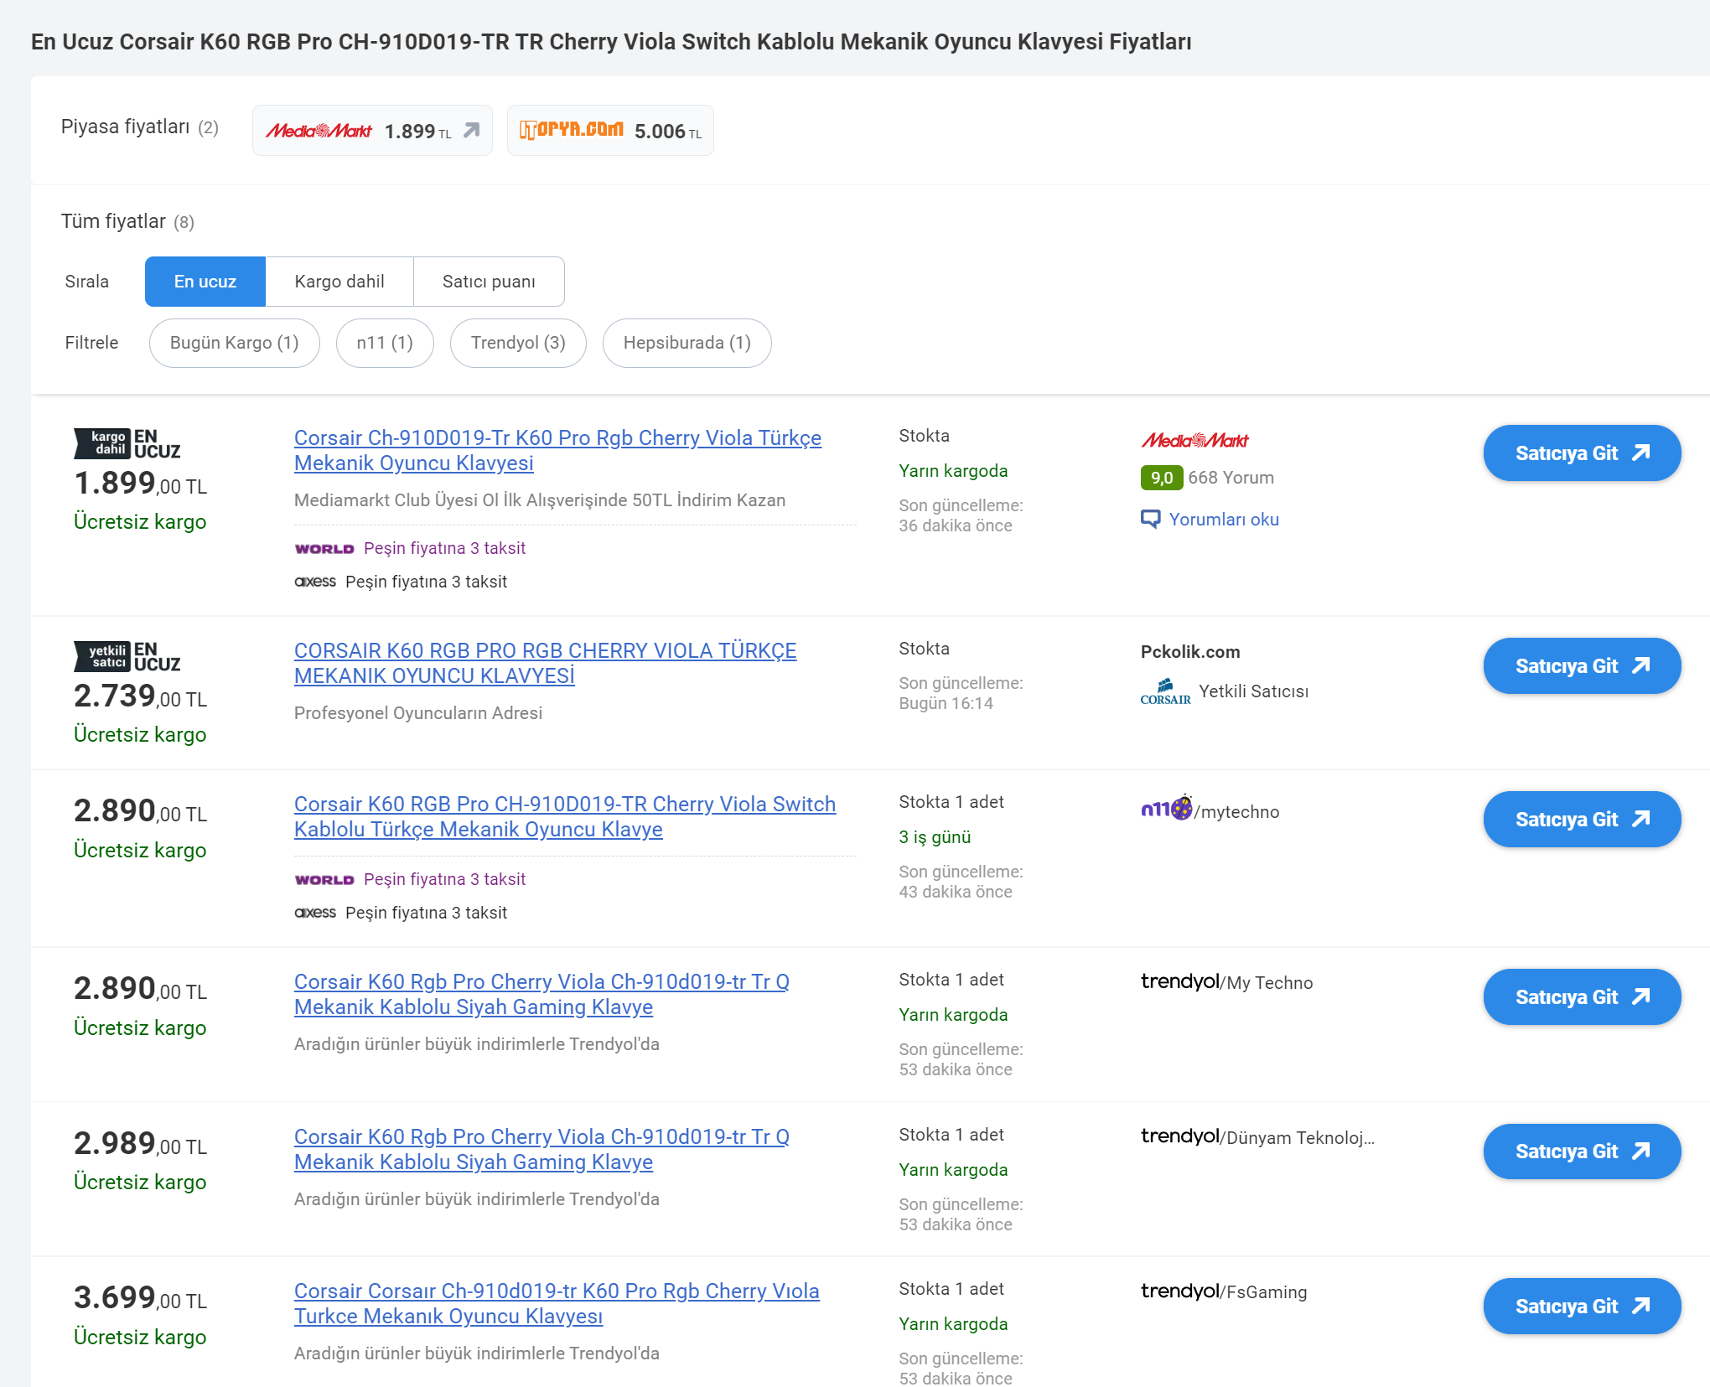Sort listings by Satıcı puanı

coord(489,282)
